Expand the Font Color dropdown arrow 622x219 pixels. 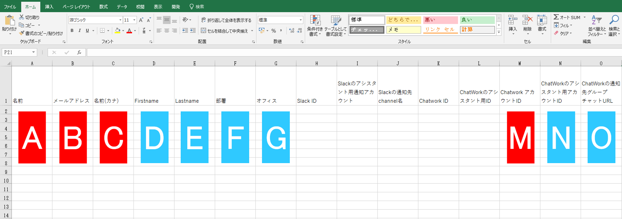tap(135, 31)
